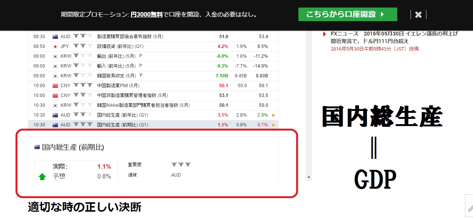Click the bull importance icons for 中国製造業PMI

coord(83,86)
